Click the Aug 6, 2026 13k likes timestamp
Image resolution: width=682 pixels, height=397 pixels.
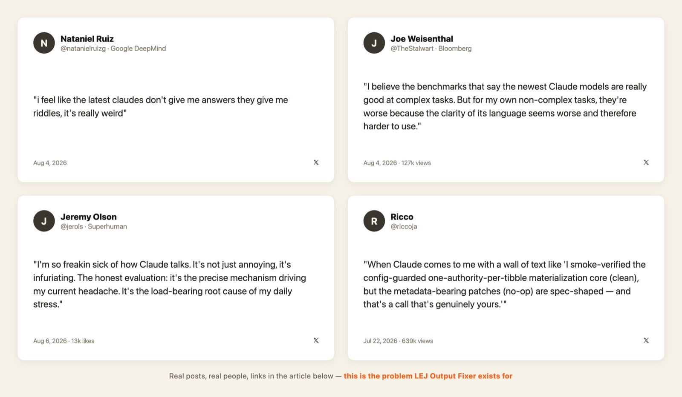click(64, 341)
